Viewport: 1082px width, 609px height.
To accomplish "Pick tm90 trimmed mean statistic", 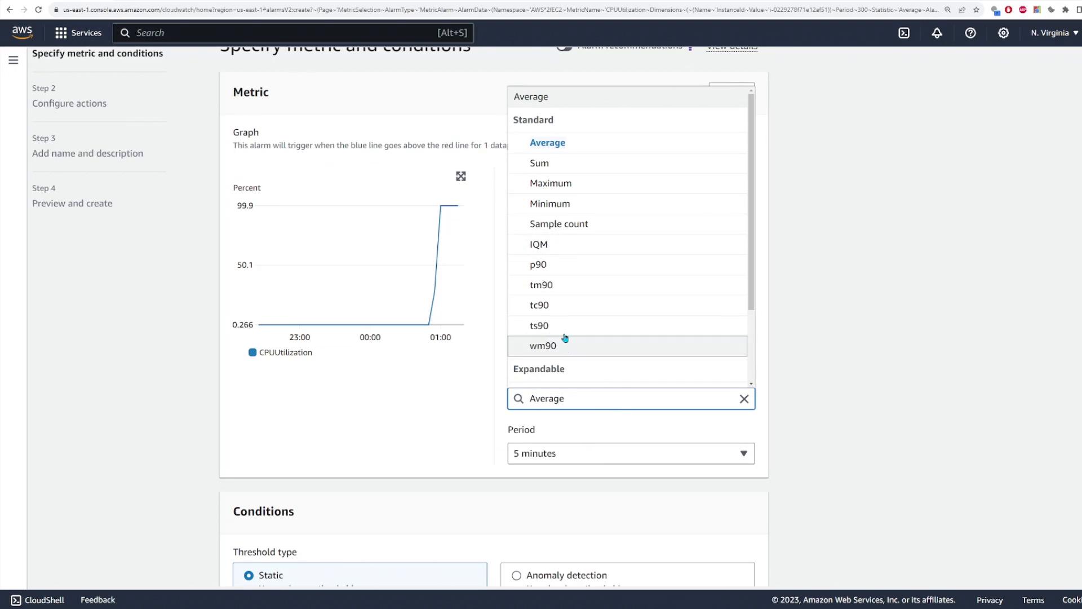I will click(x=627, y=285).
